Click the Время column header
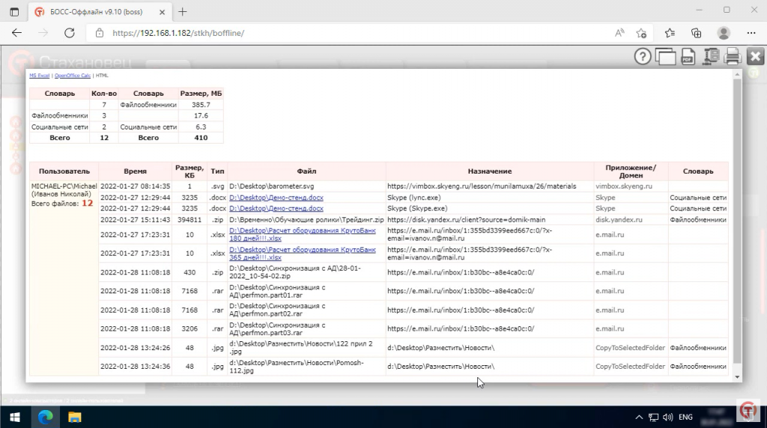Image resolution: width=767 pixels, height=428 pixels. (135, 171)
